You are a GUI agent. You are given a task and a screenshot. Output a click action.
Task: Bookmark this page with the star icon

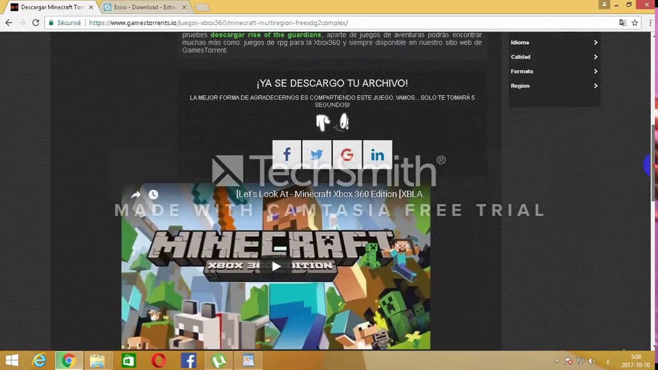point(635,23)
